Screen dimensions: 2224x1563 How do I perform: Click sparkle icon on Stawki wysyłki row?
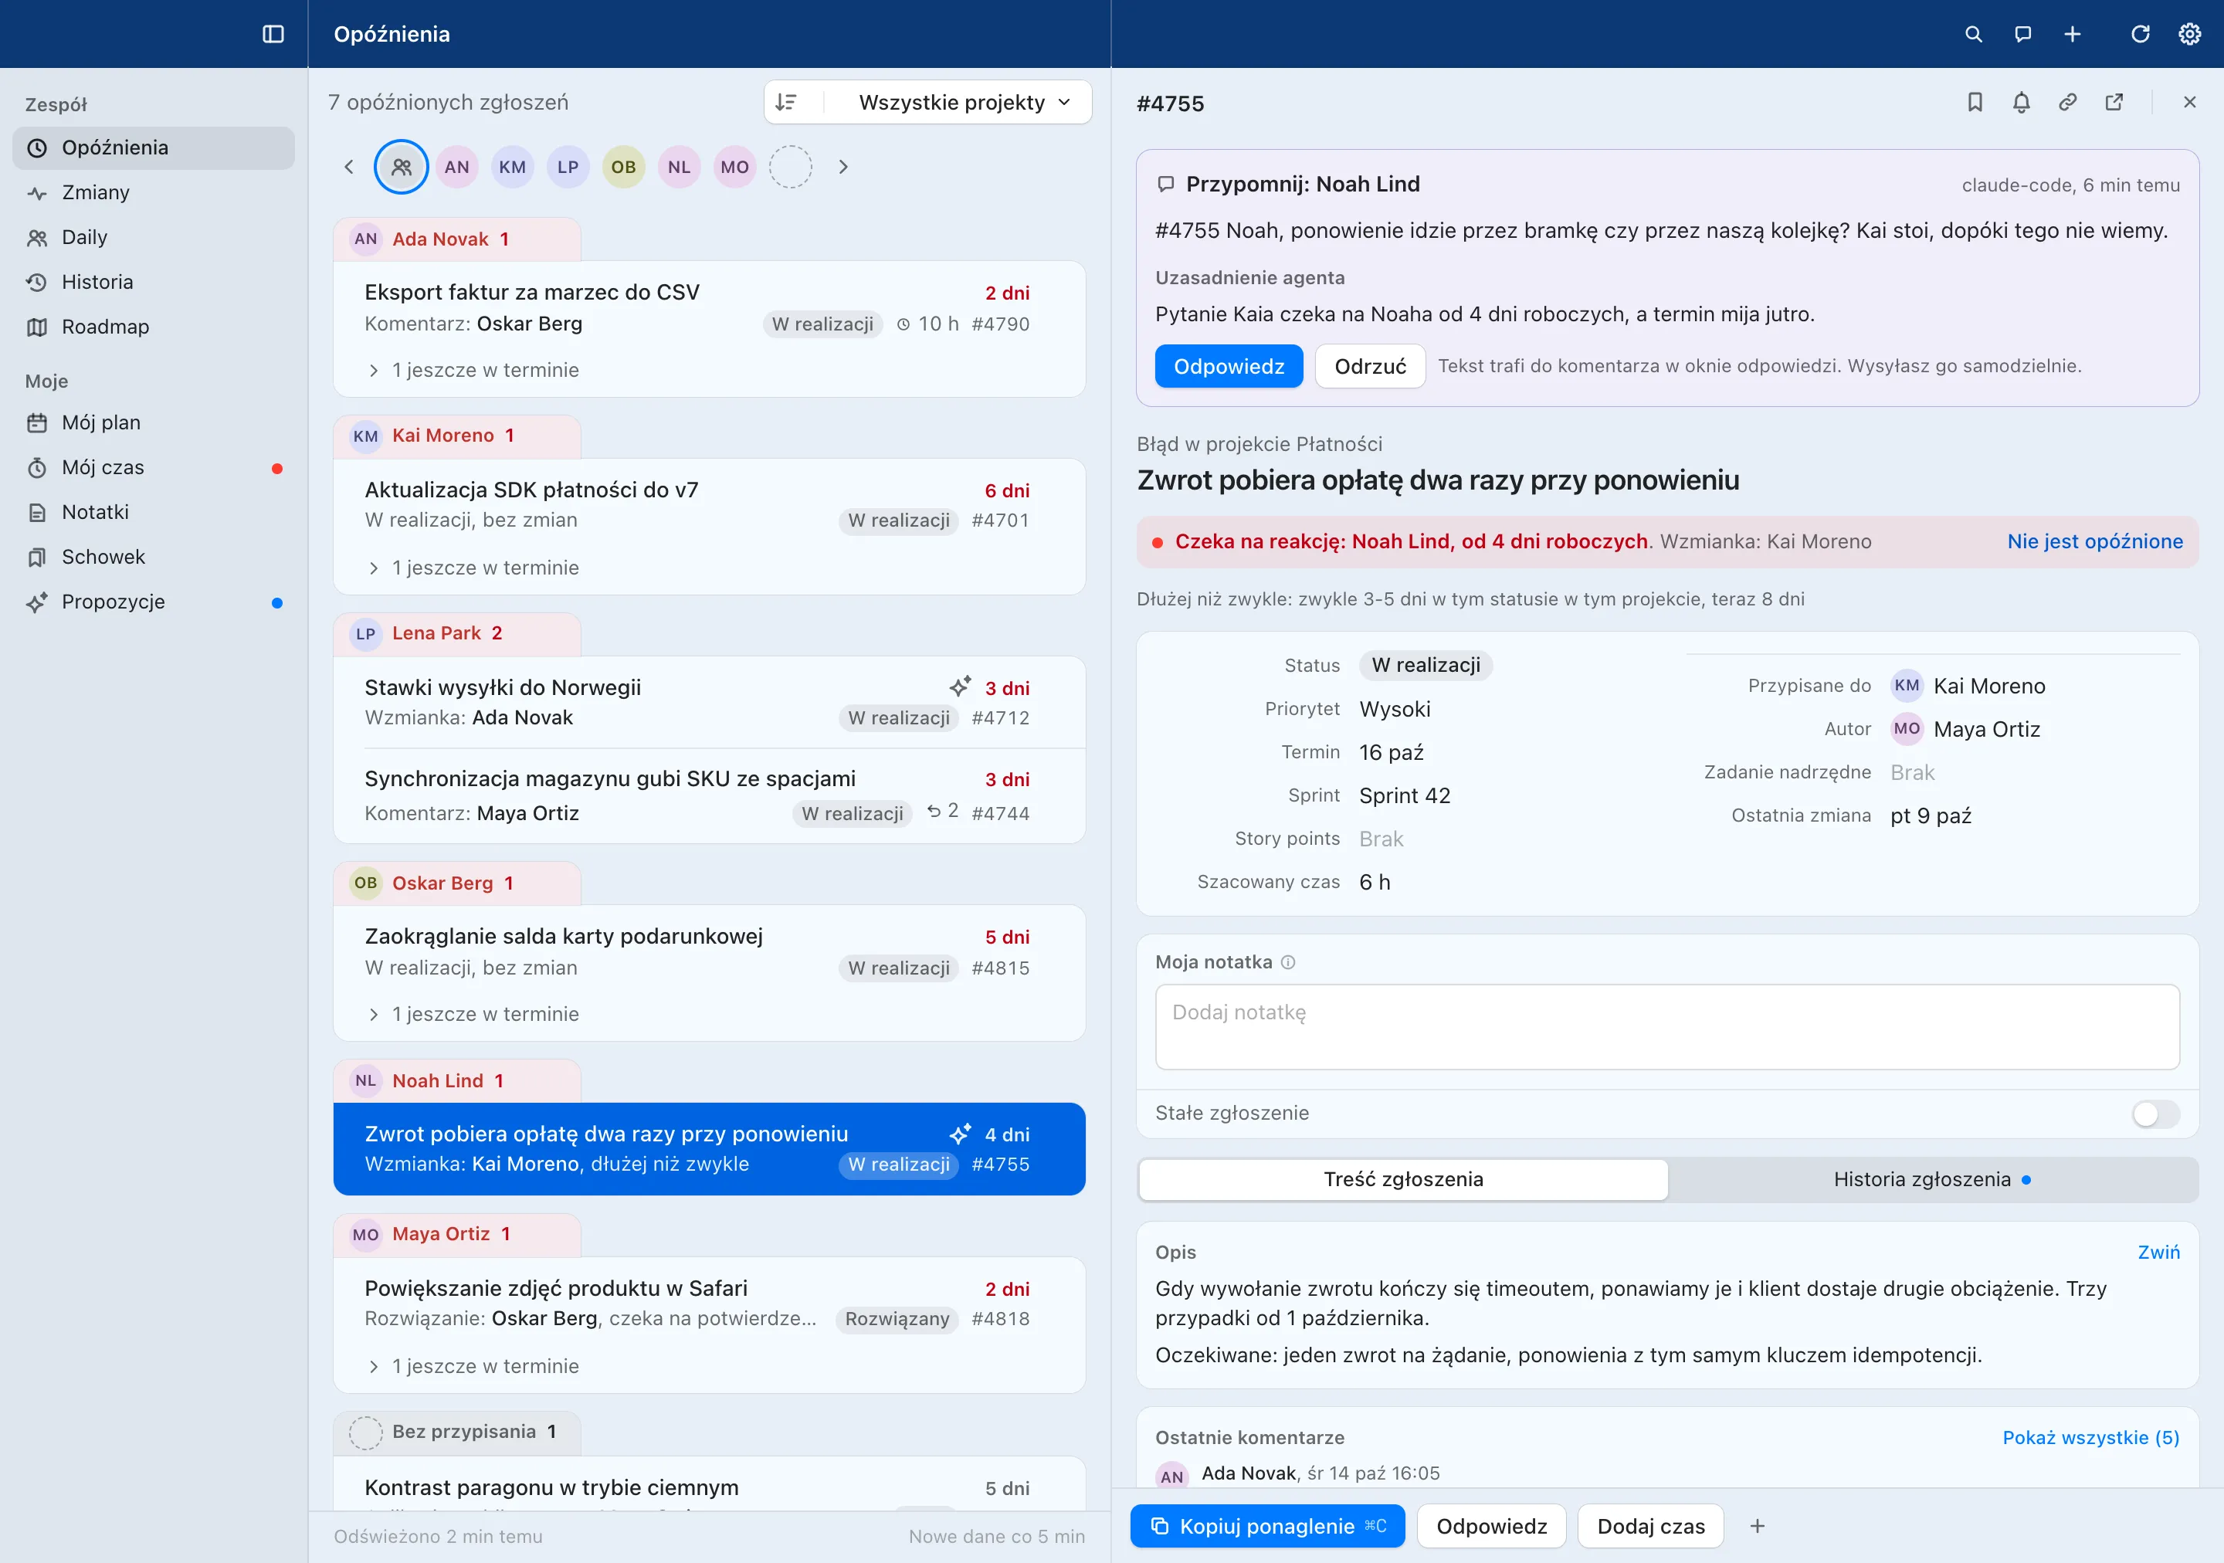click(960, 687)
